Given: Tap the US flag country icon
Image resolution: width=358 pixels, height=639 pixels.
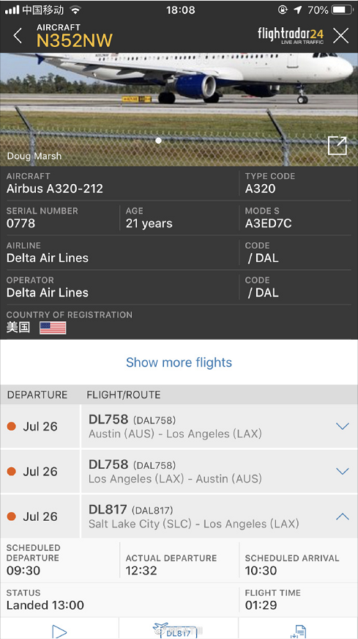Looking at the screenshot, I should click(x=53, y=328).
